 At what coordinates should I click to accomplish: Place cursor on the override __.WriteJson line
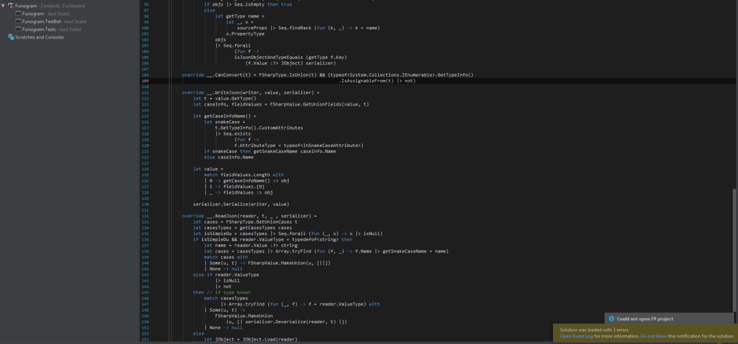(x=250, y=93)
